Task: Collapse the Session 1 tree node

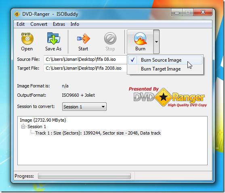Action: click(x=23, y=127)
